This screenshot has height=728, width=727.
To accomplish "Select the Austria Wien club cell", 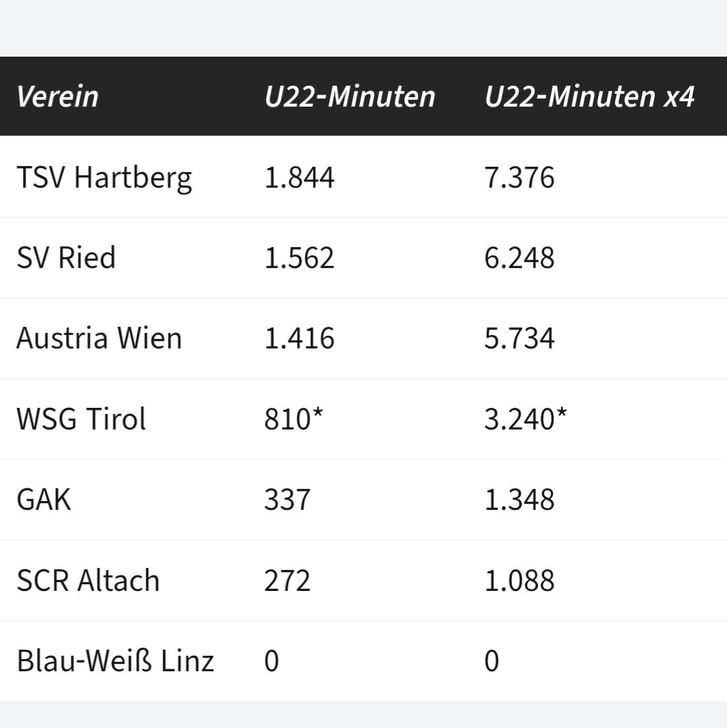I will point(99,338).
